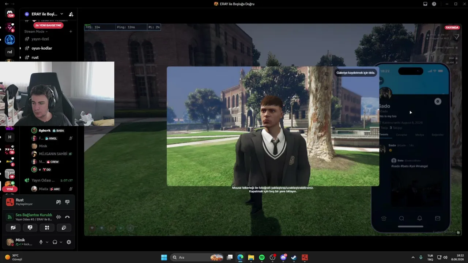Open Discord help icon in title bar
The image size is (468, 263).
click(x=434, y=4)
